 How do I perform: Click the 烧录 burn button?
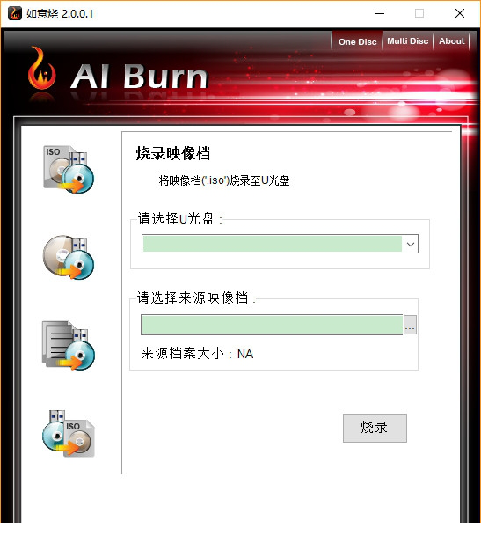coord(375,428)
